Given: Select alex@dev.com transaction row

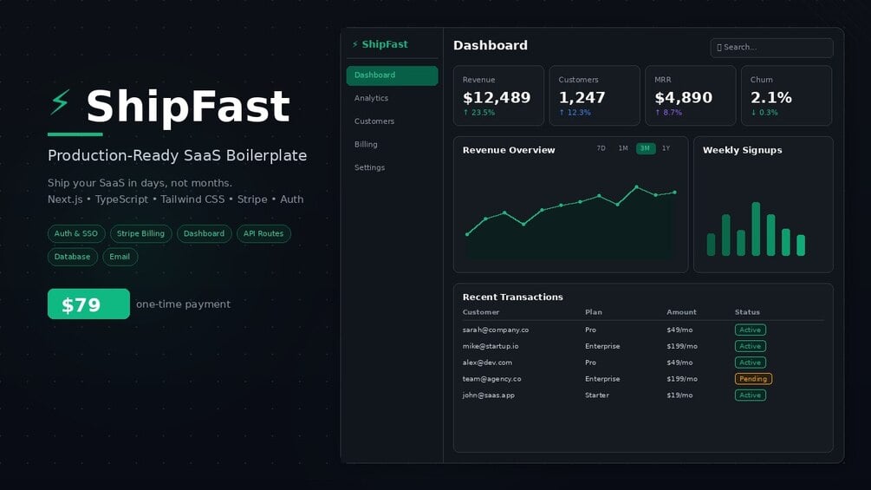Looking at the screenshot, I should point(643,363).
